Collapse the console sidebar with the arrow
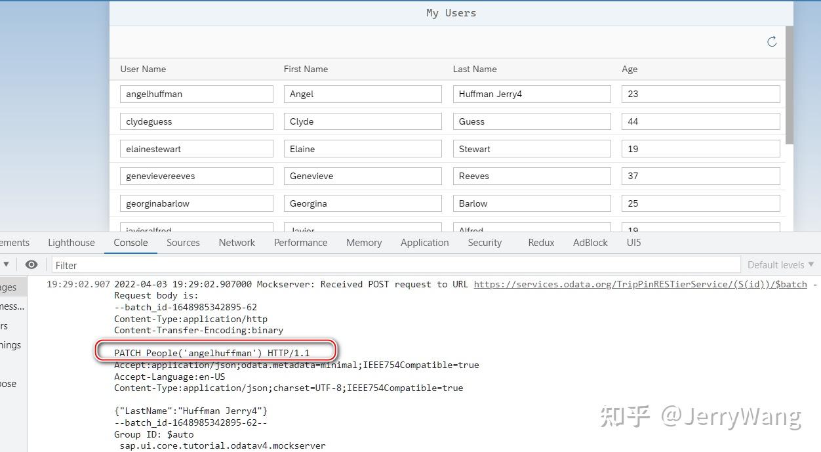 tap(7, 264)
